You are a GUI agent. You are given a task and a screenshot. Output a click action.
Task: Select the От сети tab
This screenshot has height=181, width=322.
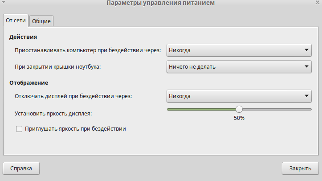click(16, 21)
